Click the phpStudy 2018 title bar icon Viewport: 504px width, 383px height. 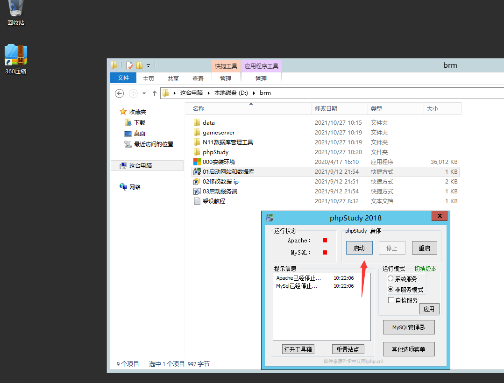point(270,218)
